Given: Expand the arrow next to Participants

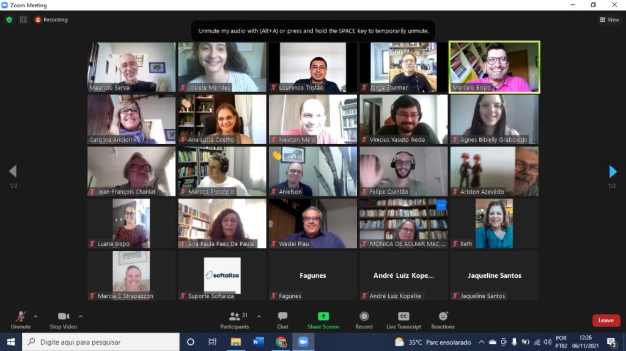Looking at the screenshot, I should coord(259,316).
